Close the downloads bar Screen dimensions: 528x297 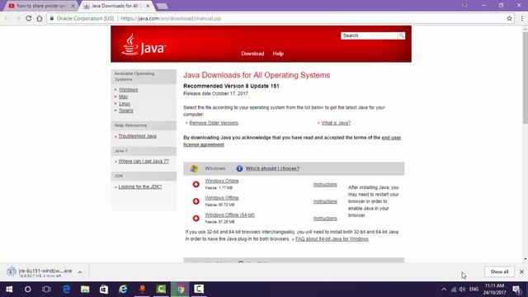(x=521, y=271)
